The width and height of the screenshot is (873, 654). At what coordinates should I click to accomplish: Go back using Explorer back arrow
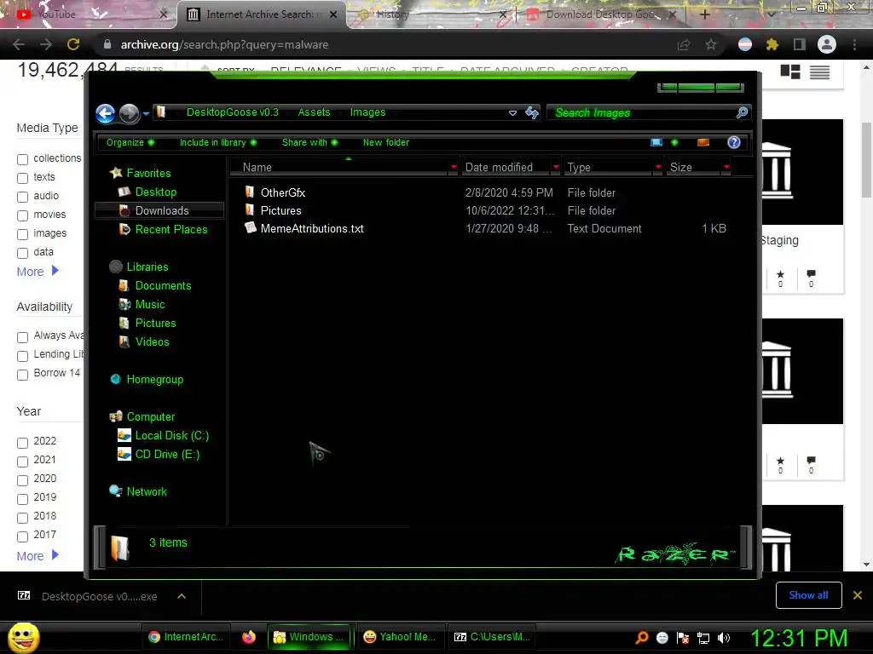[x=105, y=113]
